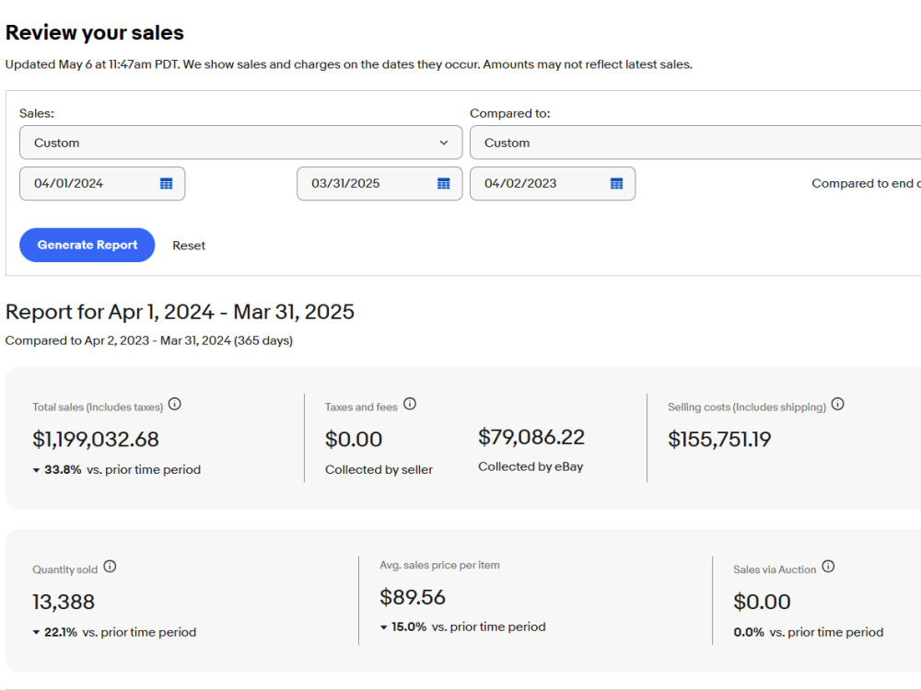This screenshot has height=690, width=921.
Task: Focus the 04/02/2023 comparison date field
Action: point(552,184)
